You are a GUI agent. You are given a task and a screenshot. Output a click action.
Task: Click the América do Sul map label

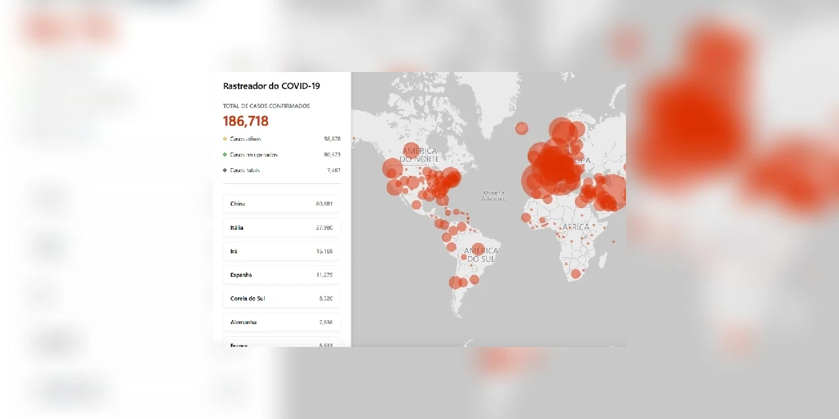coord(480,255)
